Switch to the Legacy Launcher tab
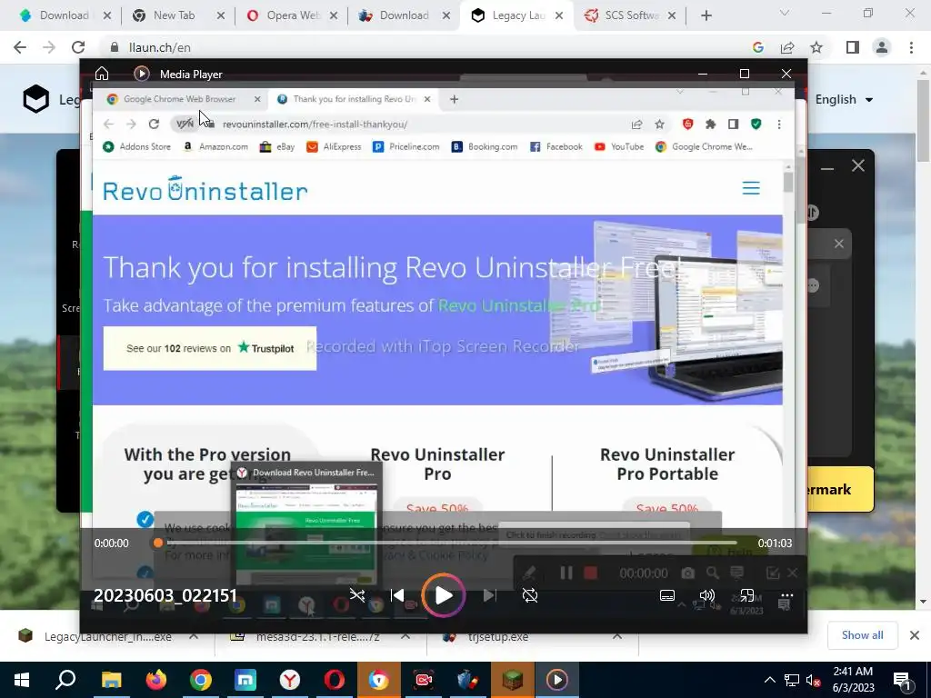Image resolution: width=931 pixels, height=698 pixels. (x=517, y=15)
